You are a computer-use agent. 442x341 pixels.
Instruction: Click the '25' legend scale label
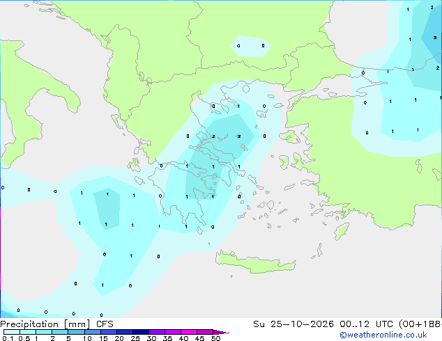pos(135,338)
